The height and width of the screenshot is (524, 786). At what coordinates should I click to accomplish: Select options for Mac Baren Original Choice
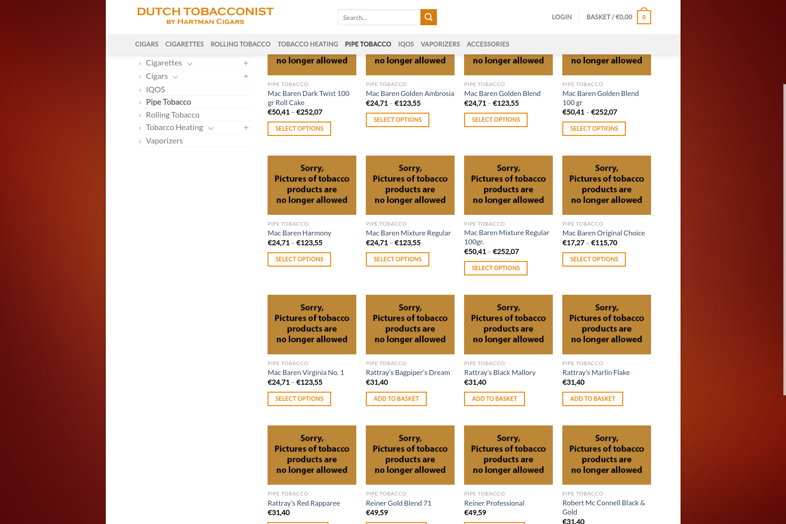click(594, 259)
